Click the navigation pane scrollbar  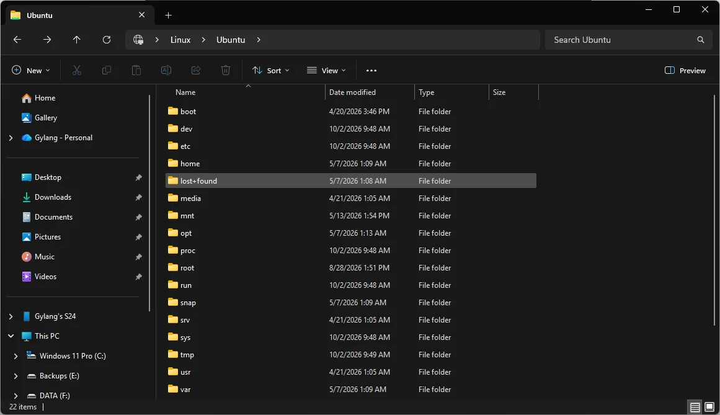click(149, 203)
